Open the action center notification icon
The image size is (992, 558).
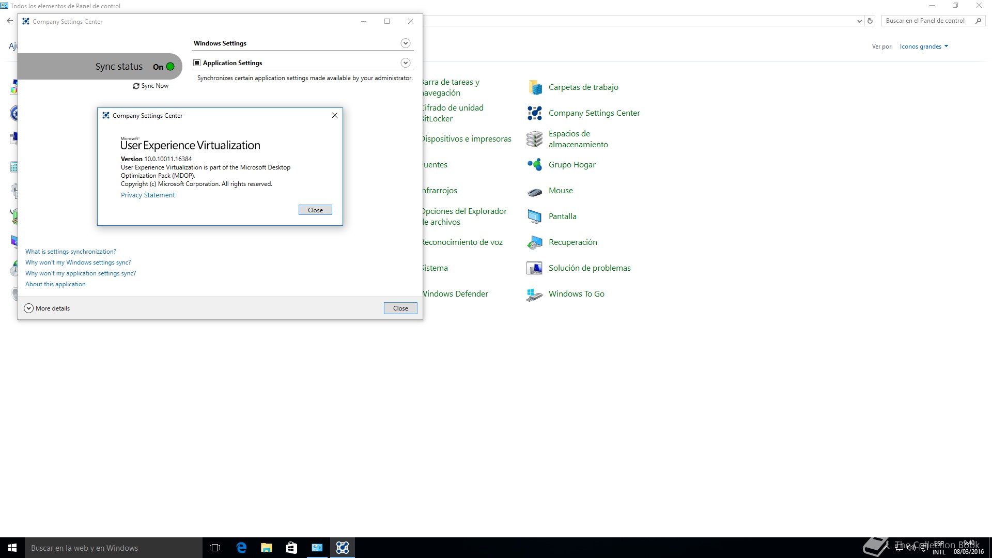pyautogui.click(x=924, y=548)
